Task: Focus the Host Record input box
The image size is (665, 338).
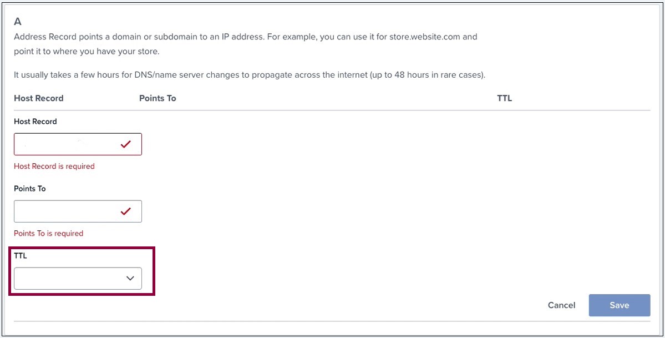Action: 78,144
